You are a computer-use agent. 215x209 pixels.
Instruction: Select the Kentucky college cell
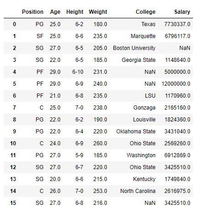pyautogui.click(x=144, y=179)
